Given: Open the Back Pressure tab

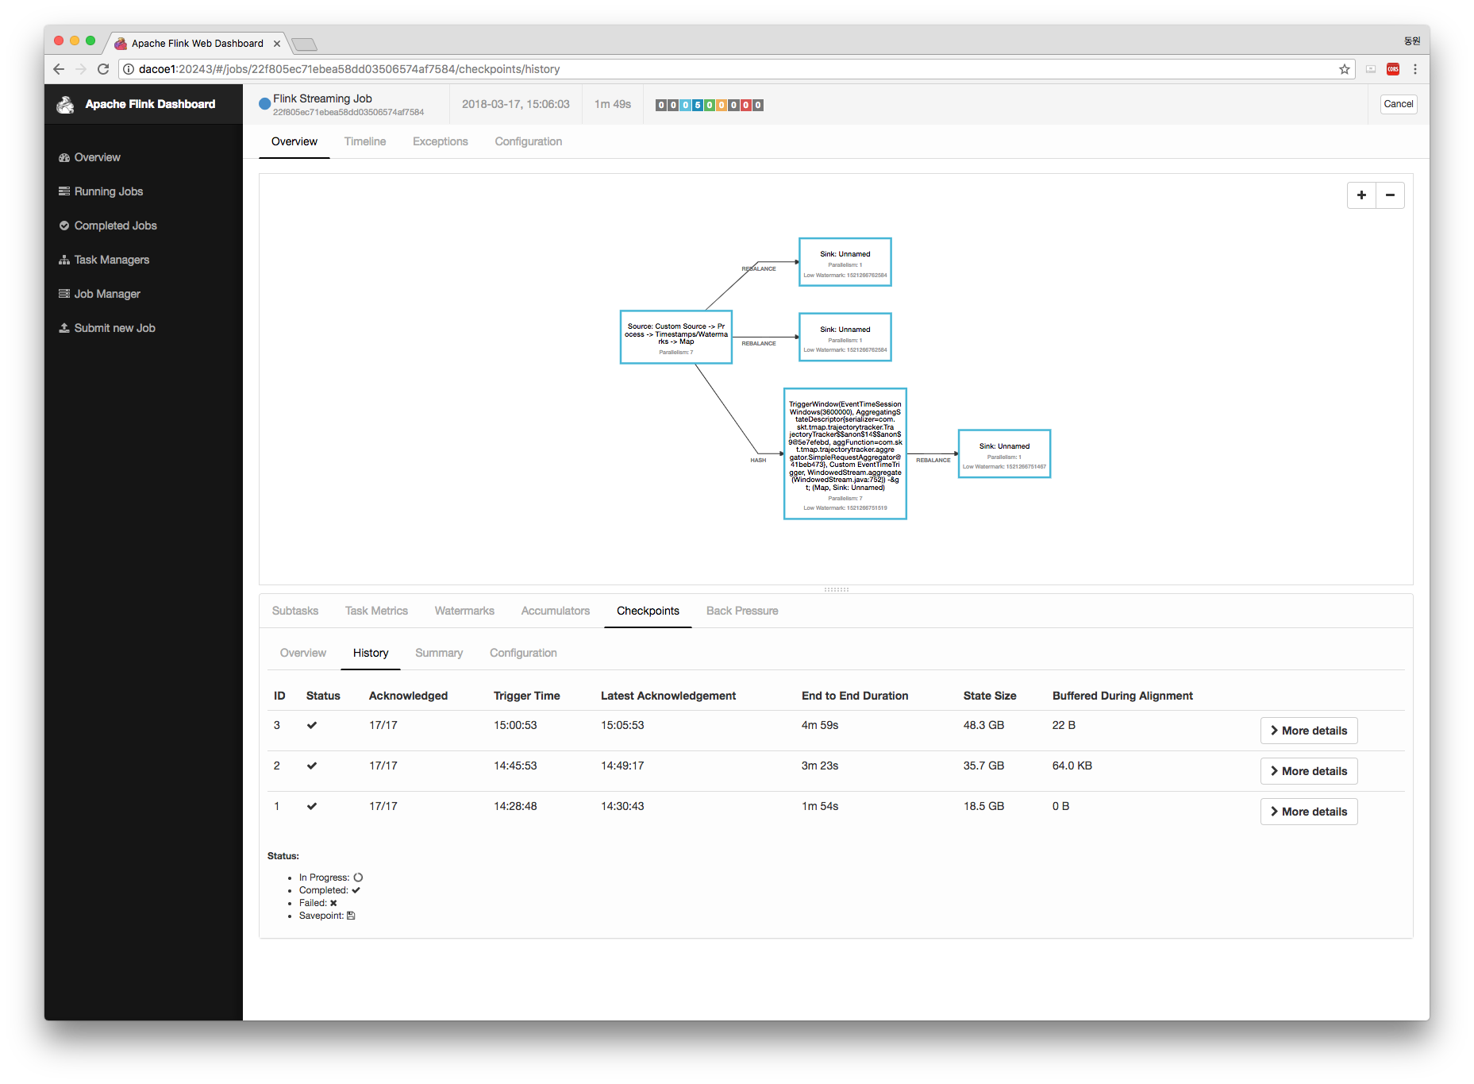Looking at the screenshot, I should click(741, 611).
